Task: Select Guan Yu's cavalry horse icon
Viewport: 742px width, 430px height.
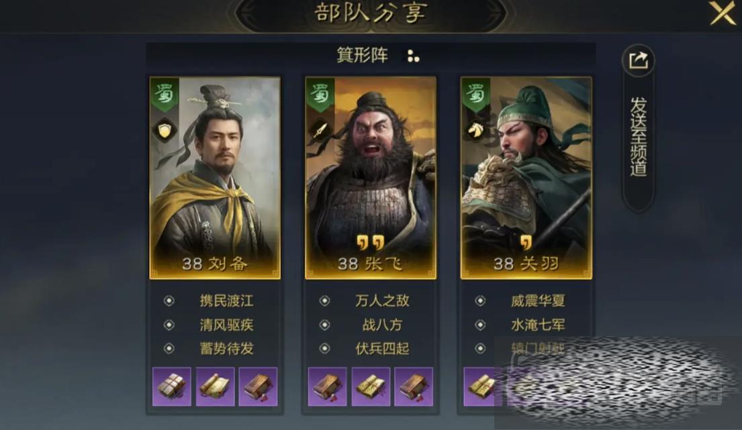Action: coord(475,130)
